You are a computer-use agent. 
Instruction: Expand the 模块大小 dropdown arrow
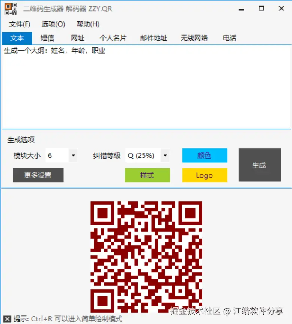(x=73, y=156)
